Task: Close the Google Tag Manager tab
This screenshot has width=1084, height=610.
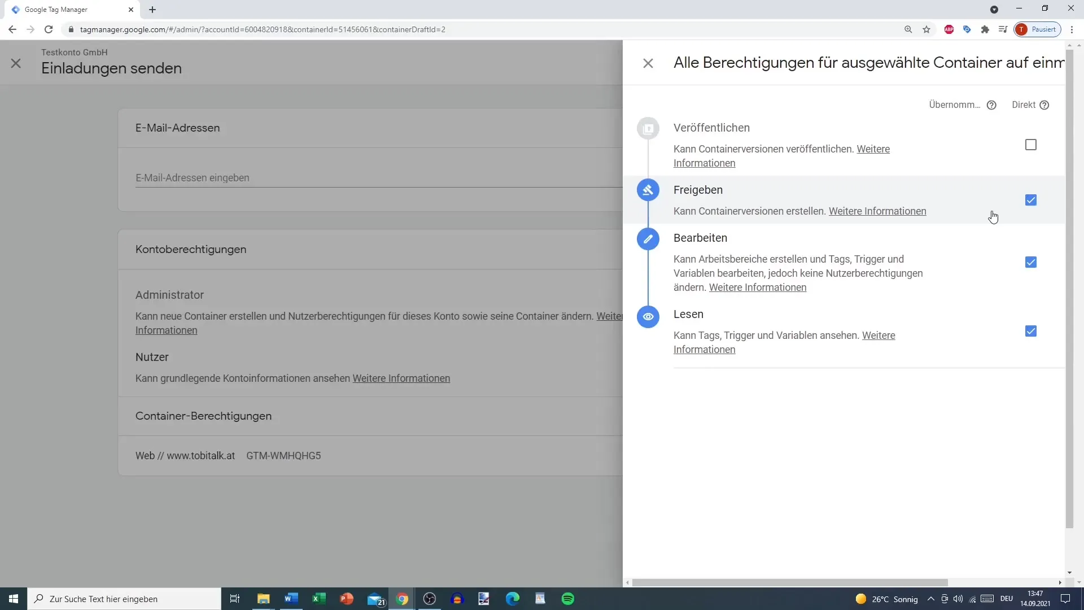Action: (130, 10)
